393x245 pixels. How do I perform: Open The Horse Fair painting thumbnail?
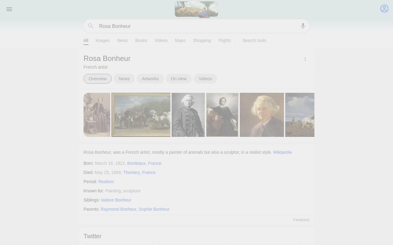tap(141, 115)
